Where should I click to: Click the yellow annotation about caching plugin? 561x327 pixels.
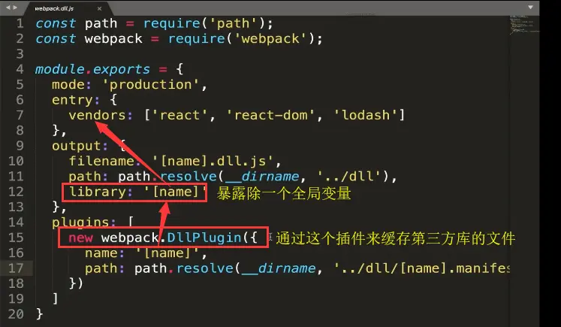point(395,238)
